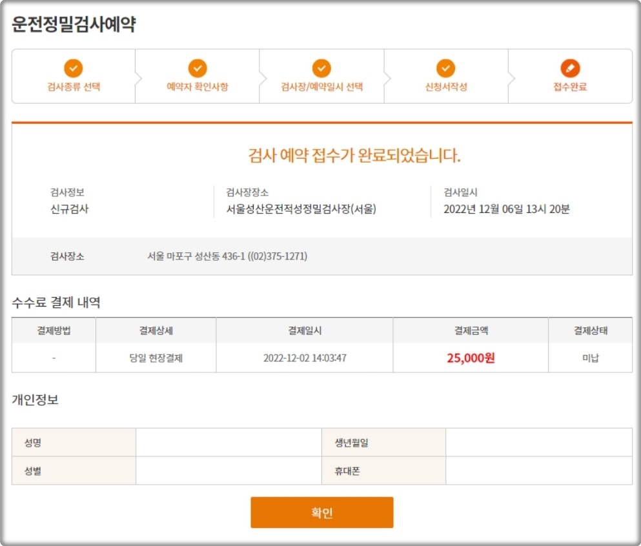Click the 검사일시 label
Screen dimensions: 641x546
click(x=460, y=192)
